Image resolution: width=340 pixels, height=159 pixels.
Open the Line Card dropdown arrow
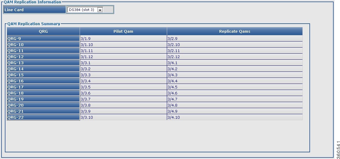[x=100, y=10]
